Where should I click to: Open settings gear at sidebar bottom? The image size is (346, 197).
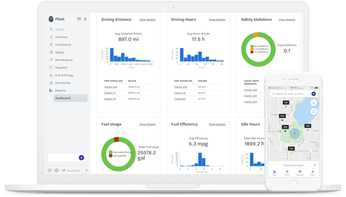(50, 170)
